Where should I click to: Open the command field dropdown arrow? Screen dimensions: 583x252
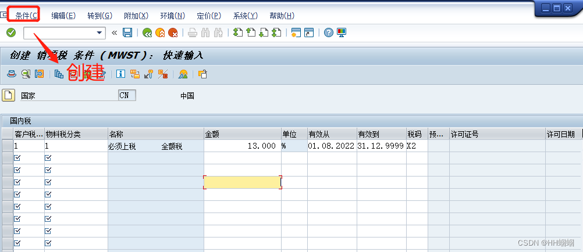pos(99,33)
